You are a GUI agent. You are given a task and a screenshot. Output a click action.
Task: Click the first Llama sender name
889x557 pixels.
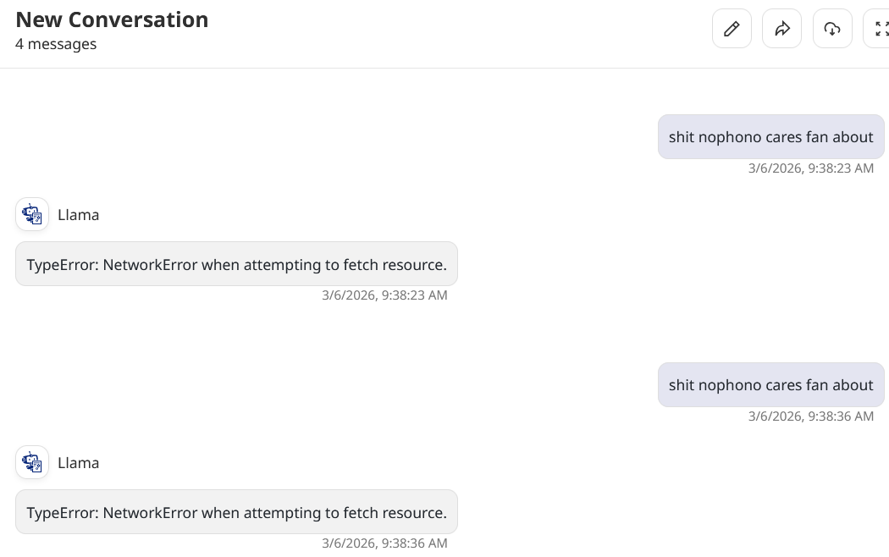point(79,215)
